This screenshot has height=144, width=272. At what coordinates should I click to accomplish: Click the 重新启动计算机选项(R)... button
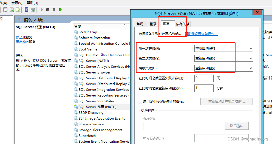226,101
